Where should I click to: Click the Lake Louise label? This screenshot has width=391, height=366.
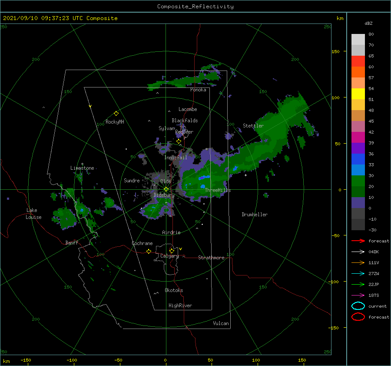[33, 214]
